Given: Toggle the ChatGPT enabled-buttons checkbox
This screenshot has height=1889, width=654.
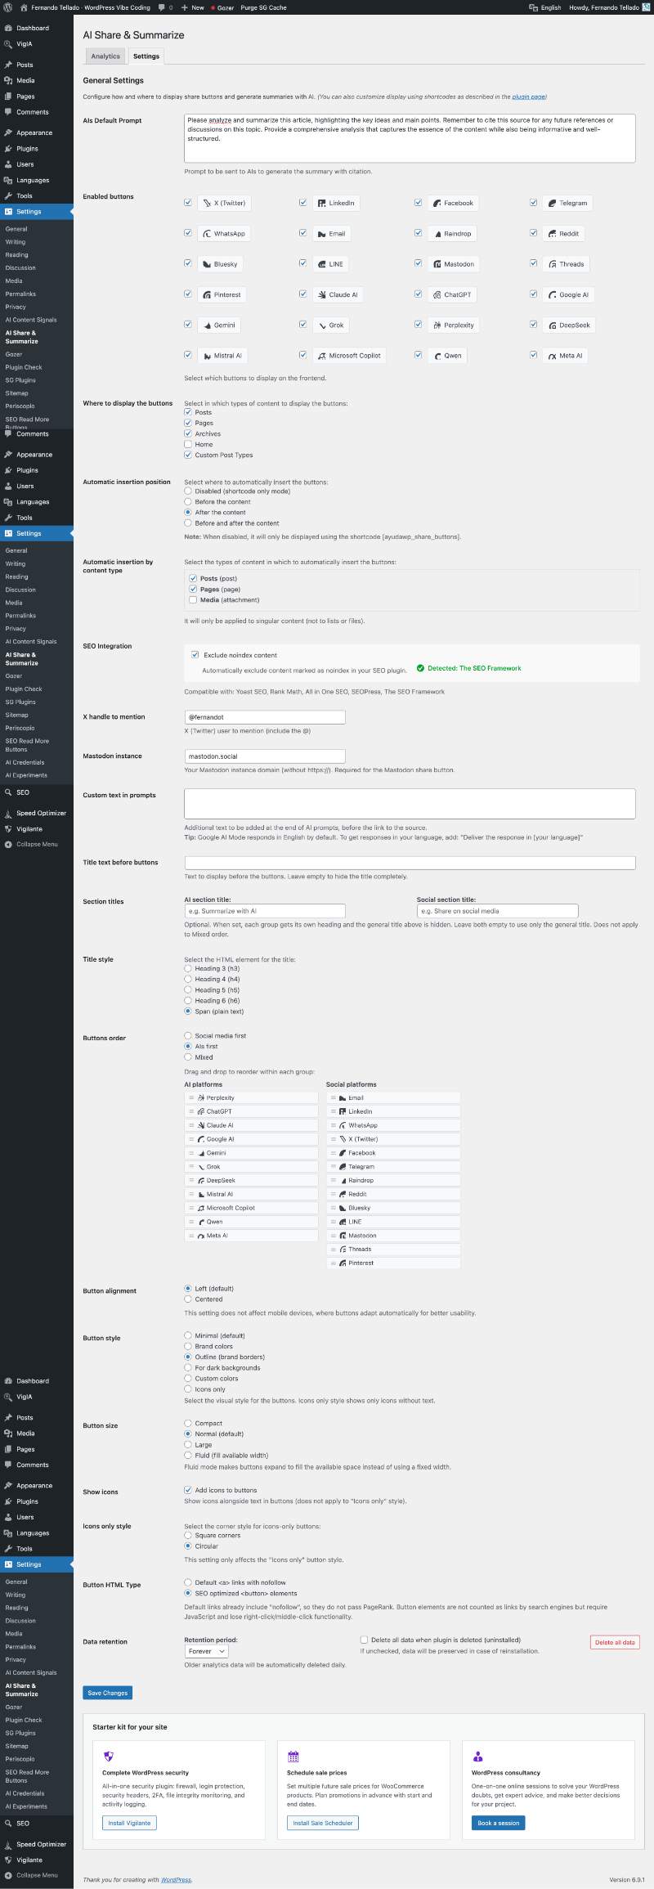Looking at the screenshot, I should tap(418, 294).
